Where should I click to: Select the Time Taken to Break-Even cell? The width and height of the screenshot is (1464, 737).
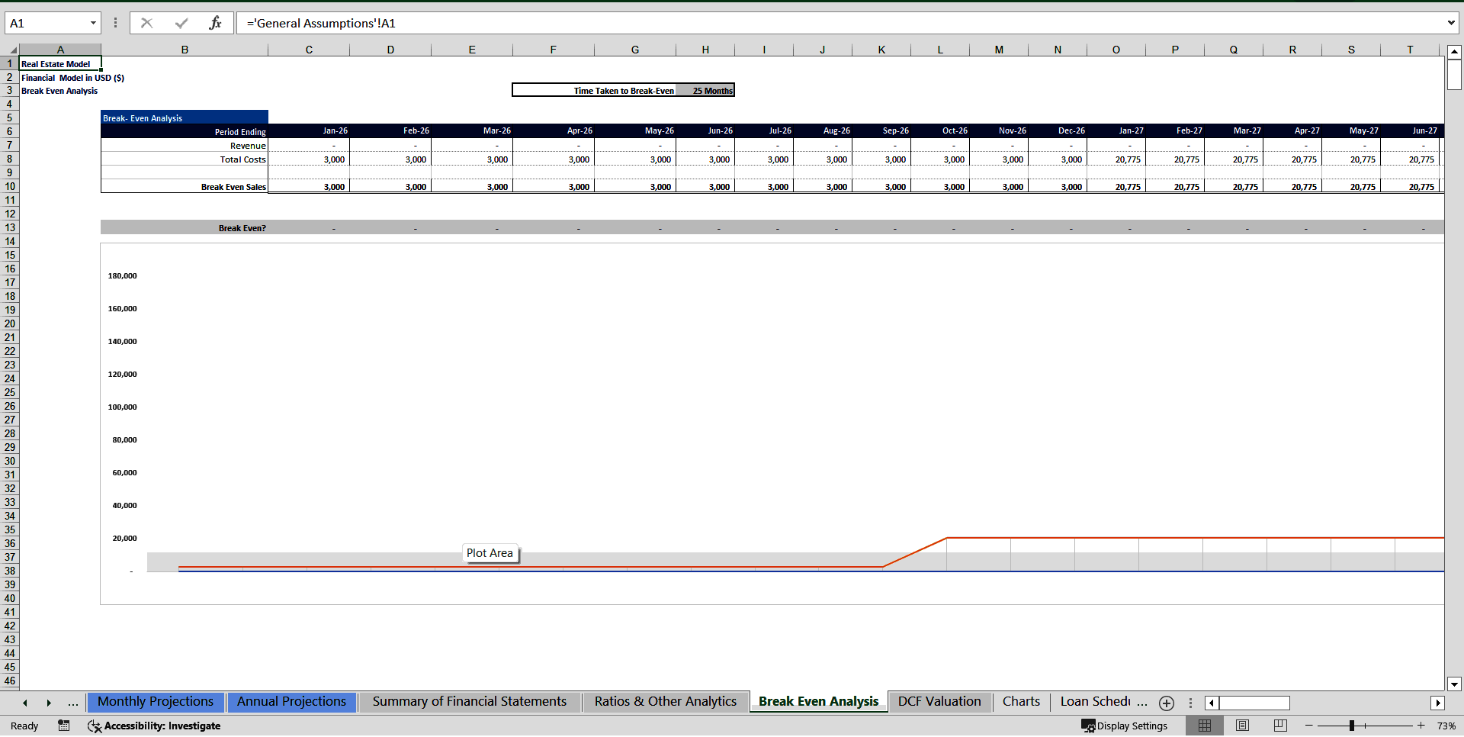click(x=594, y=90)
